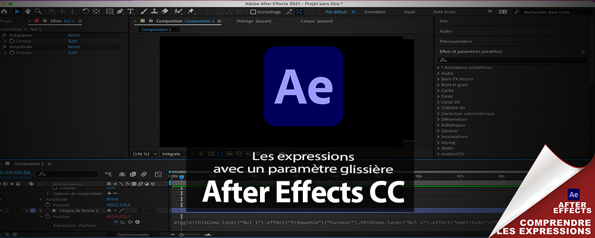Screen dimensions: 595x238
Task: Select the Zoom magnifier tool
Action: point(38,11)
